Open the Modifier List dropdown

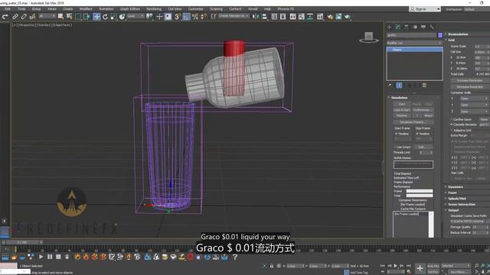click(x=414, y=43)
